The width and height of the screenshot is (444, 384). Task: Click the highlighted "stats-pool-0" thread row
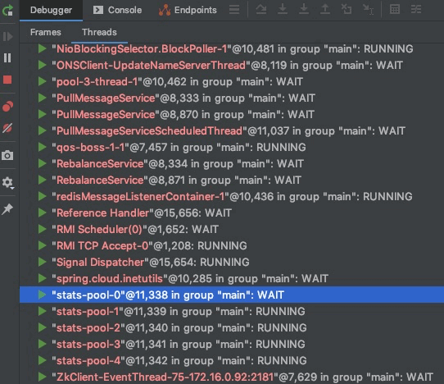pyautogui.click(x=232, y=295)
